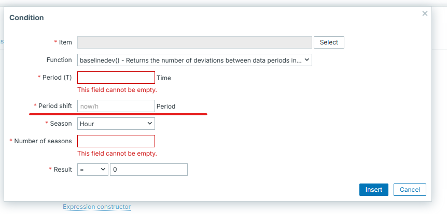The image size is (447, 214).
Task: Click the Result field label
Action: click(62, 170)
